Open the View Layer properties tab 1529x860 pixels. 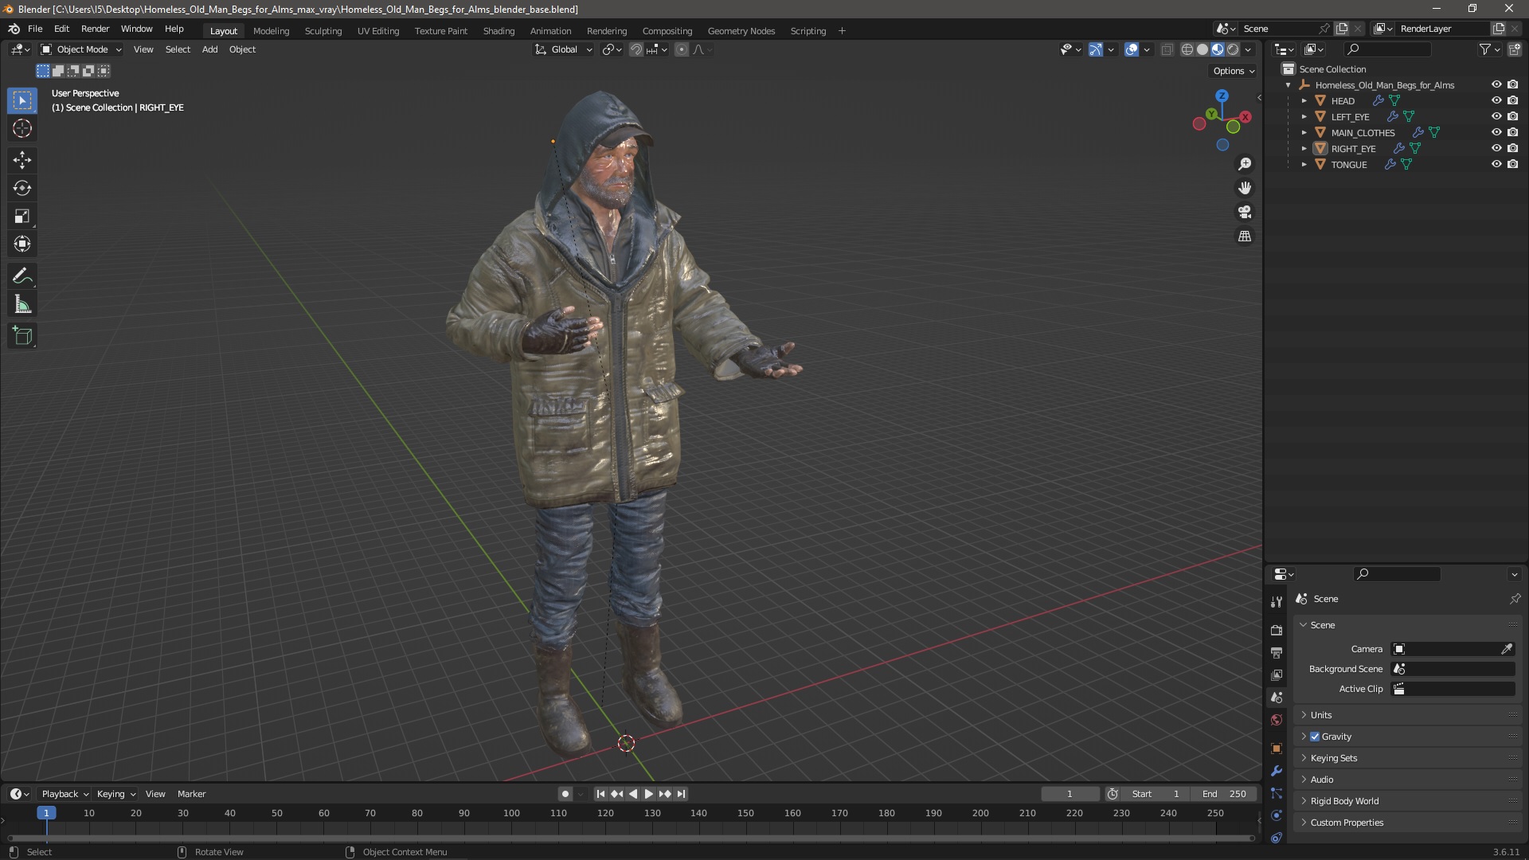pos(1277,674)
